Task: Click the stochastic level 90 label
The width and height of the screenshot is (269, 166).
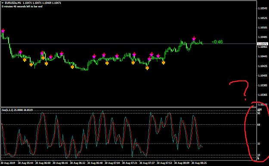Action: (259, 114)
